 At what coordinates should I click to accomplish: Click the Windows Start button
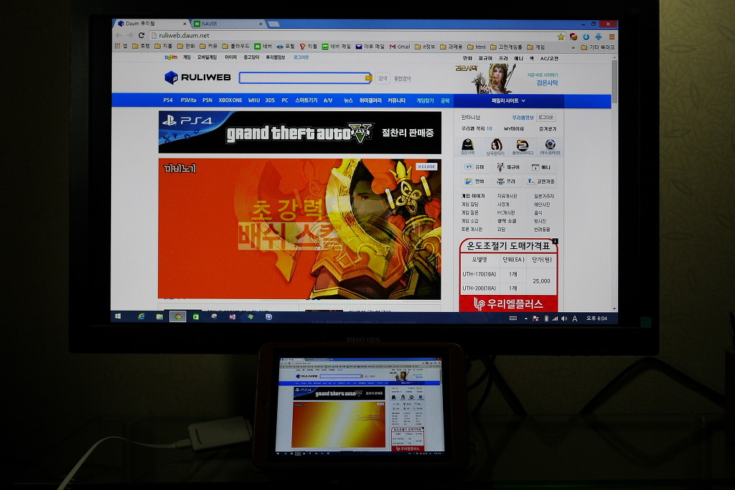pyautogui.click(x=118, y=316)
